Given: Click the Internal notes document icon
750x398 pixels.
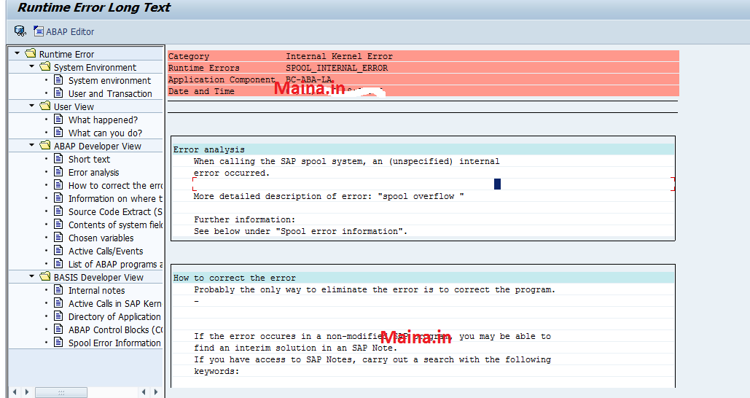Looking at the screenshot, I should point(58,289).
